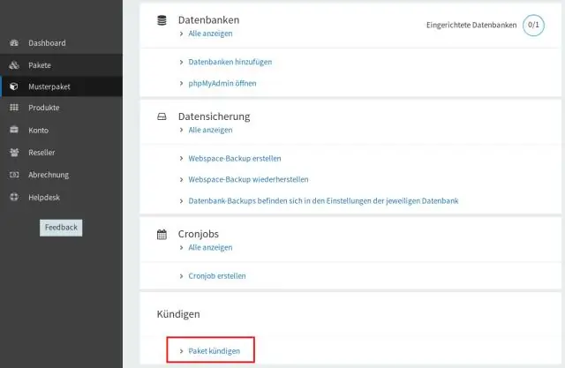Click the Datensicherung section heading
Screen dimensions: 565x368
point(214,116)
